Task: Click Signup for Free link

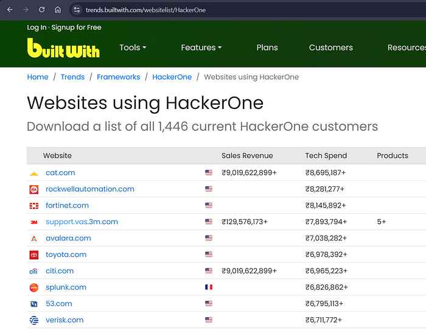Action: 76,27
